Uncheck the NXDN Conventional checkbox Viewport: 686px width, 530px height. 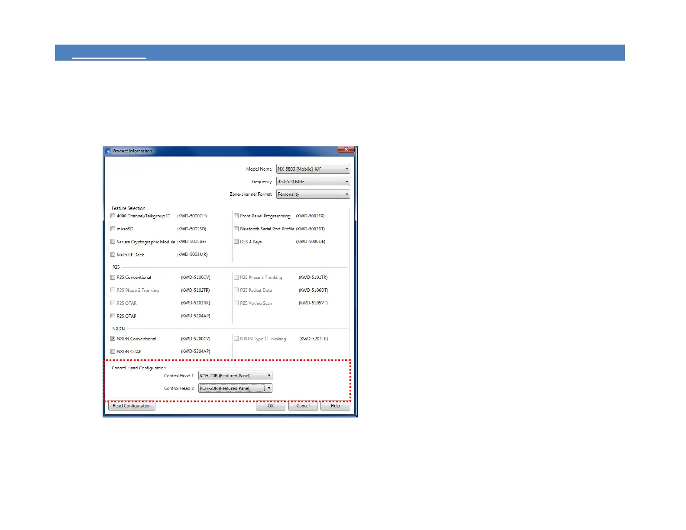[113, 339]
